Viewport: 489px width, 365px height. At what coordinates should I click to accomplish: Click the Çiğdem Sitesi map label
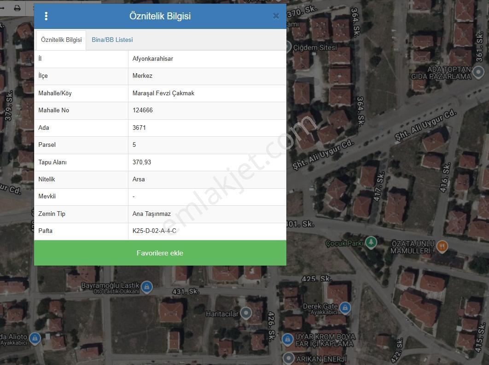315,48
